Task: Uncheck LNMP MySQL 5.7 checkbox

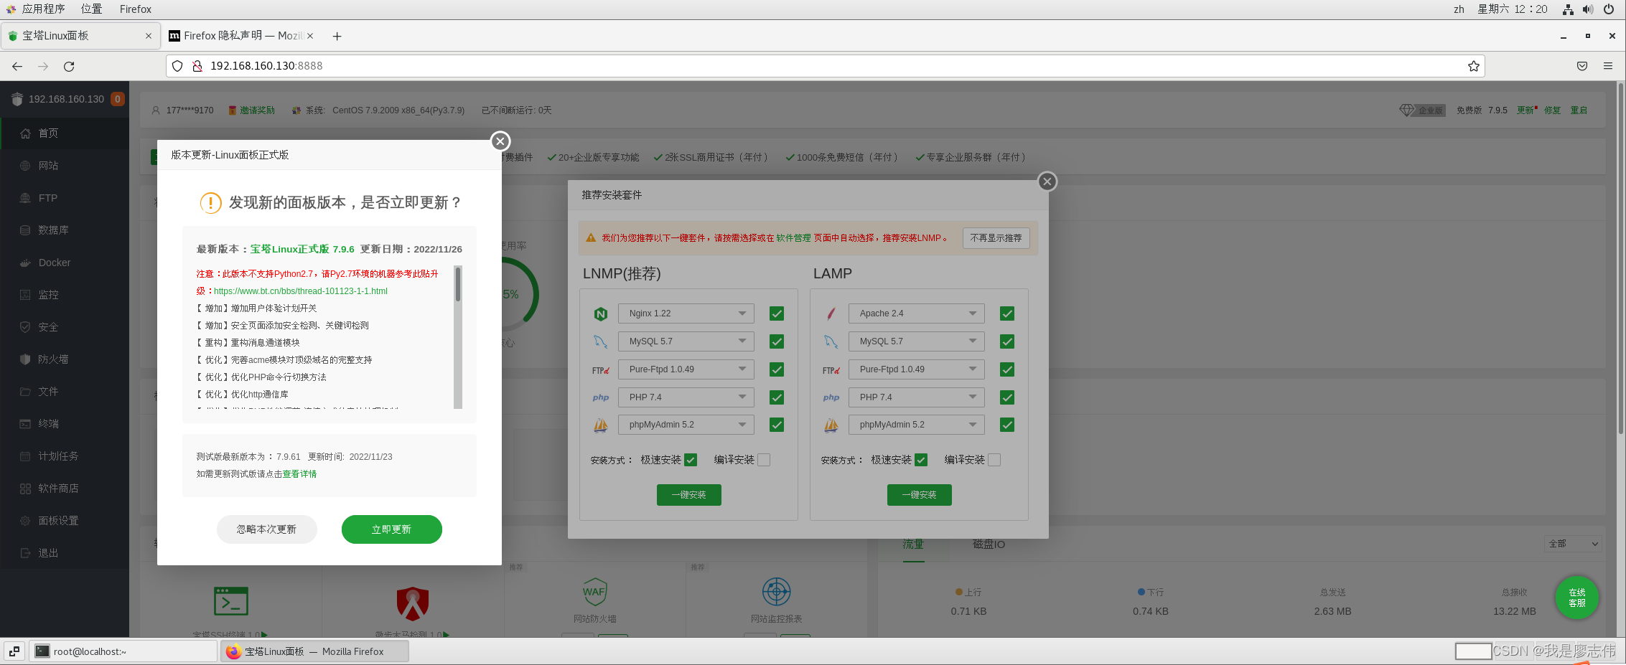Action: 777,341
